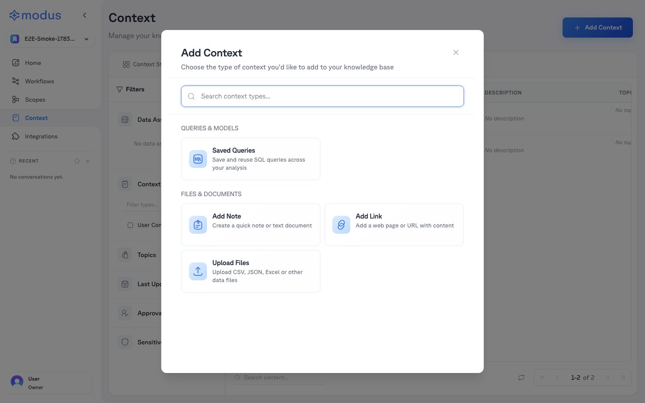Viewport: 645px width, 403px height.
Task: Choose the Add Note card
Action: point(251,225)
